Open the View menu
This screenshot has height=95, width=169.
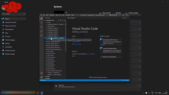point(57,15)
